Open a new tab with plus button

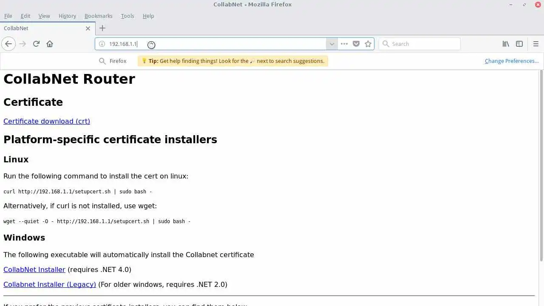(x=102, y=28)
